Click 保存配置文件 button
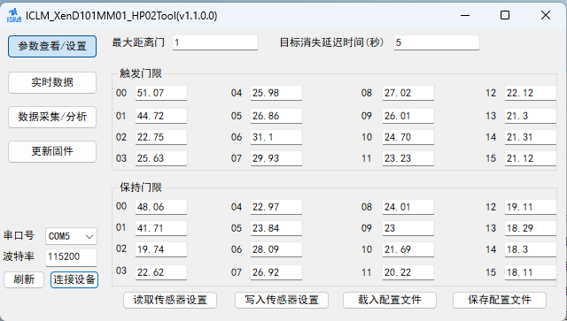This screenshot has height=321, width=567. [500, 300]
